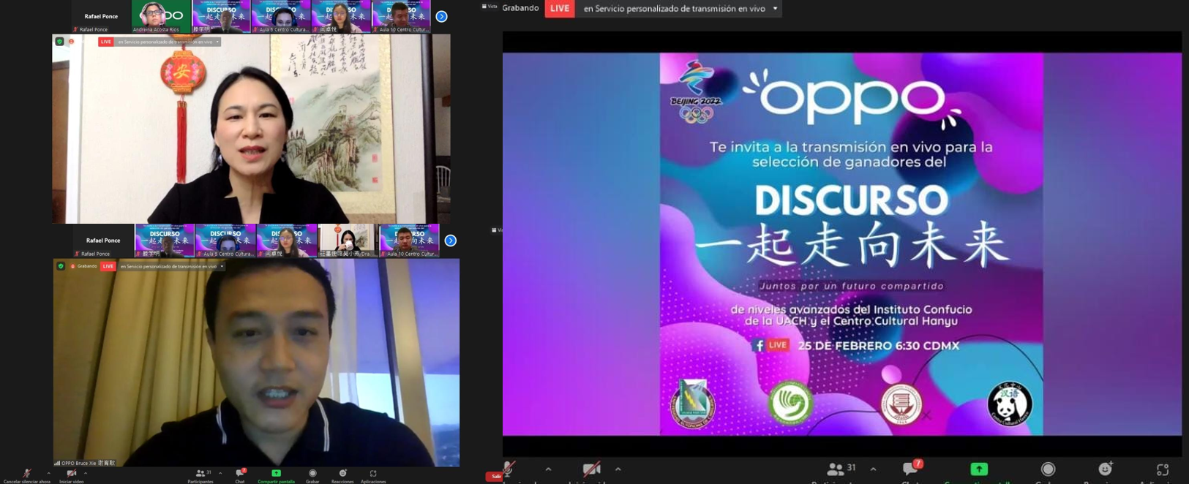Open live stream dropdown arrow in poster window
The width and height of the screenshot is (1189, 484).
(x=775, y=9)
